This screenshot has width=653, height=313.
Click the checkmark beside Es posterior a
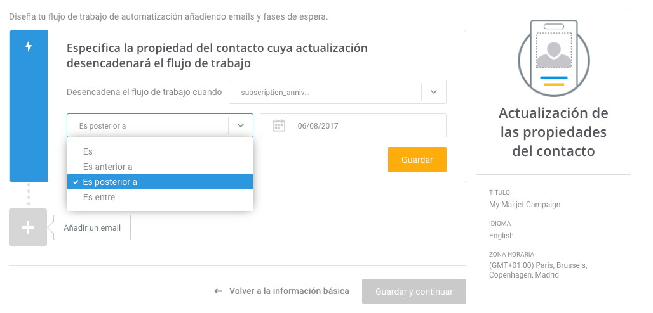[75, 182]
